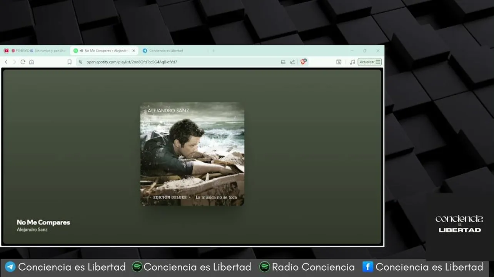Image resolution: width=494 pixels, height=277 pixels.
Task: Minimize the browser window
Action: [352, 51]
